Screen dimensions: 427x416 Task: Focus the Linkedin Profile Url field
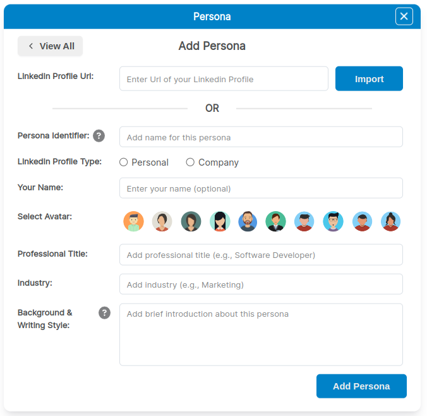tap(224, 78)
